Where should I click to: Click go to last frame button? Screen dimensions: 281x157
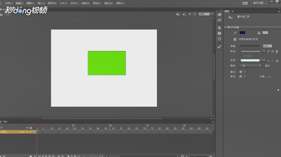(53, 156)
